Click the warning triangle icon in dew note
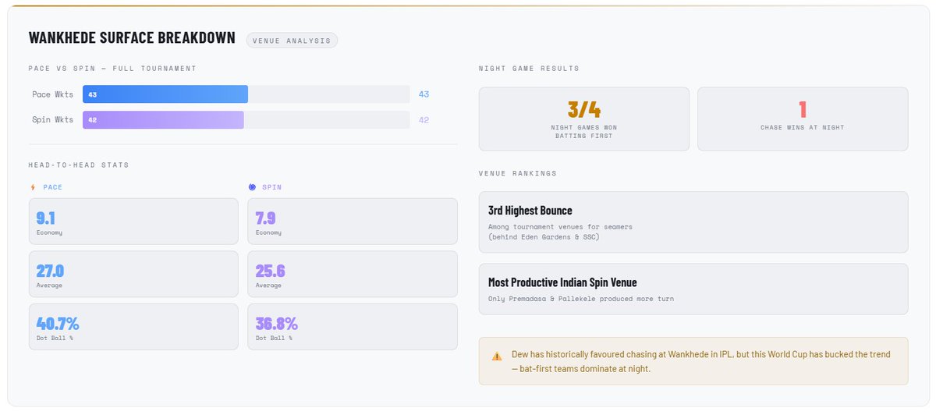This screenshot has height=415, width=936. (497, 356)
